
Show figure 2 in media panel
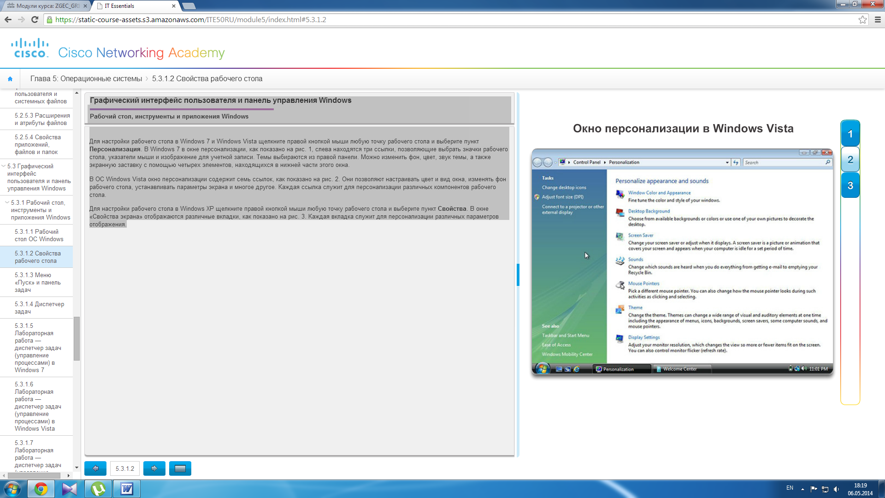(x=850, y=160)
